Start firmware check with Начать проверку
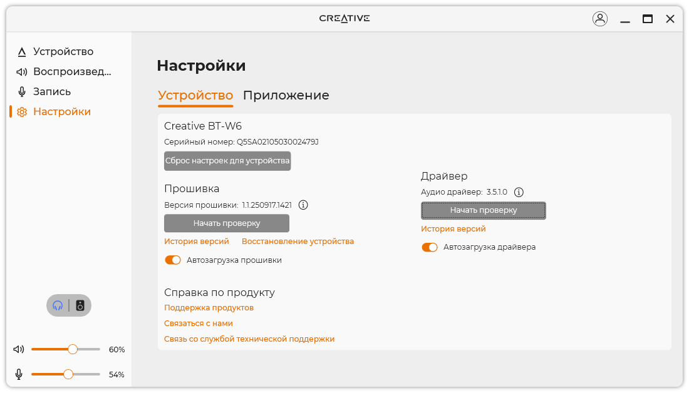The image size is (689, 393). point(227,223)
